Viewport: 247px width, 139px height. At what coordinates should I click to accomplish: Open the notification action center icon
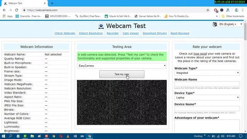[240, 136]
